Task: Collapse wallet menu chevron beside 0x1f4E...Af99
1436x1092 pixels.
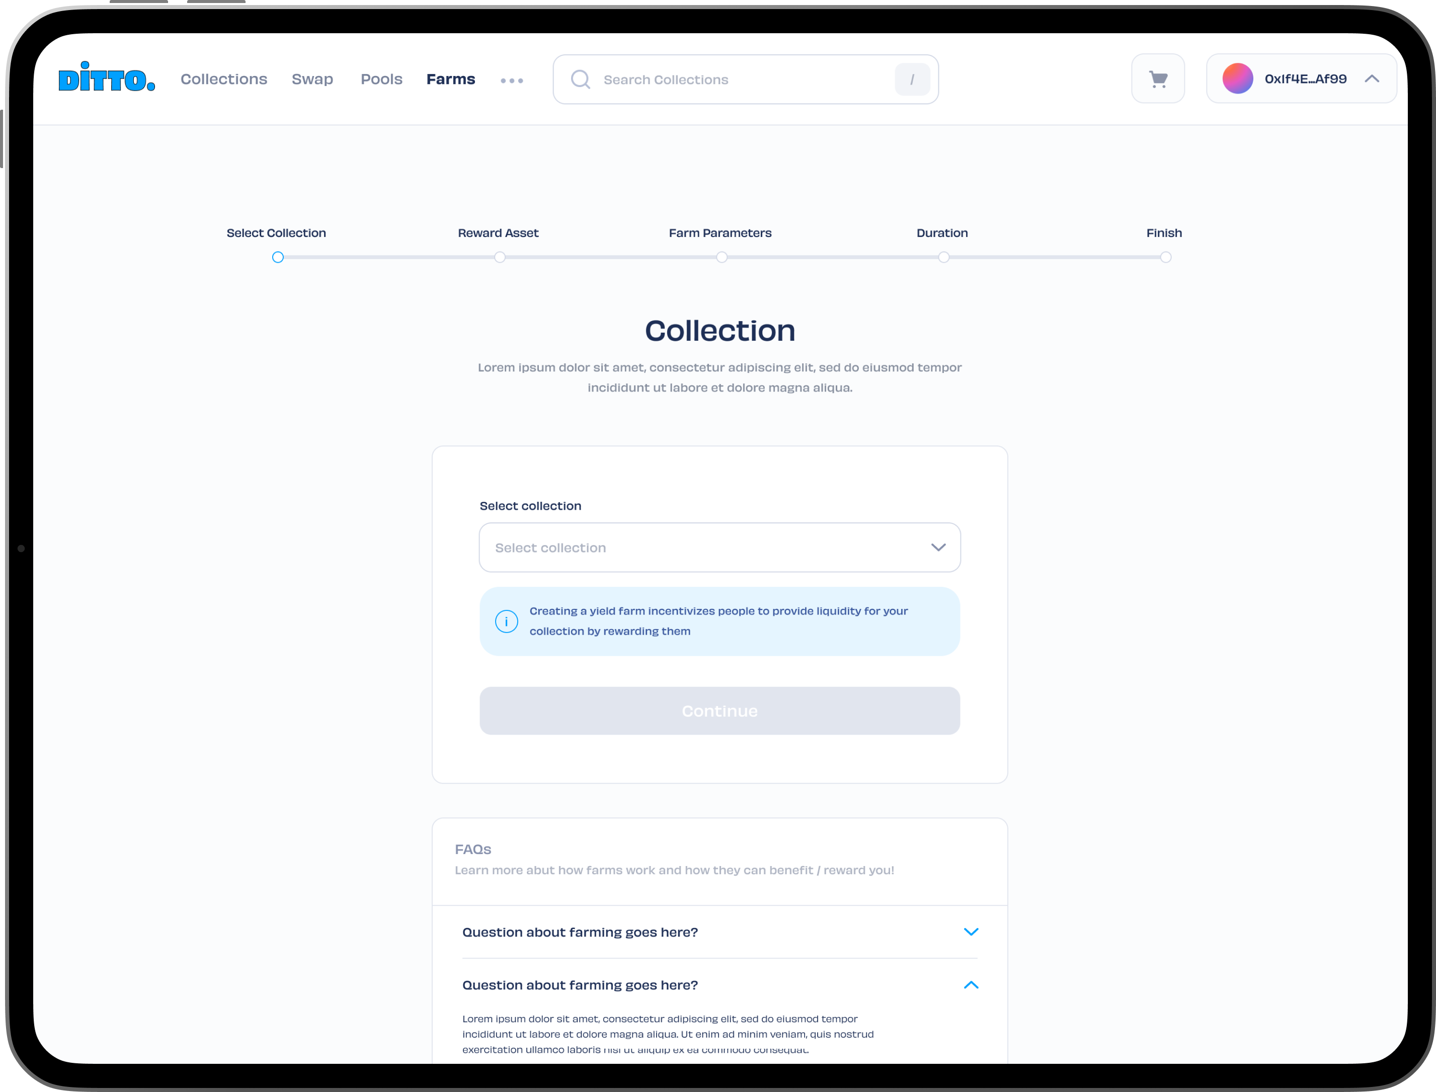Action: [1372, 79]
